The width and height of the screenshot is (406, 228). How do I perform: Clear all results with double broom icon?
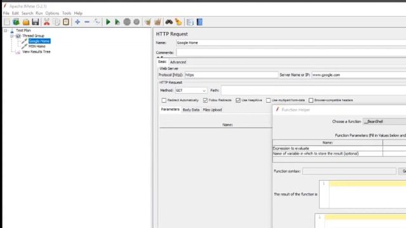tap(158, 22)
